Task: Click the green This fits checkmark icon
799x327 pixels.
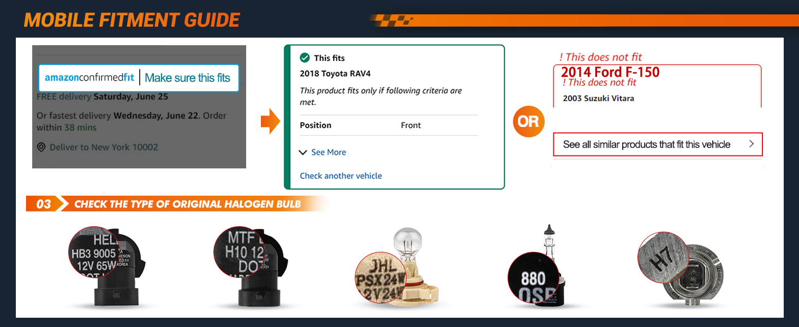Action: (x=305, y=58)
